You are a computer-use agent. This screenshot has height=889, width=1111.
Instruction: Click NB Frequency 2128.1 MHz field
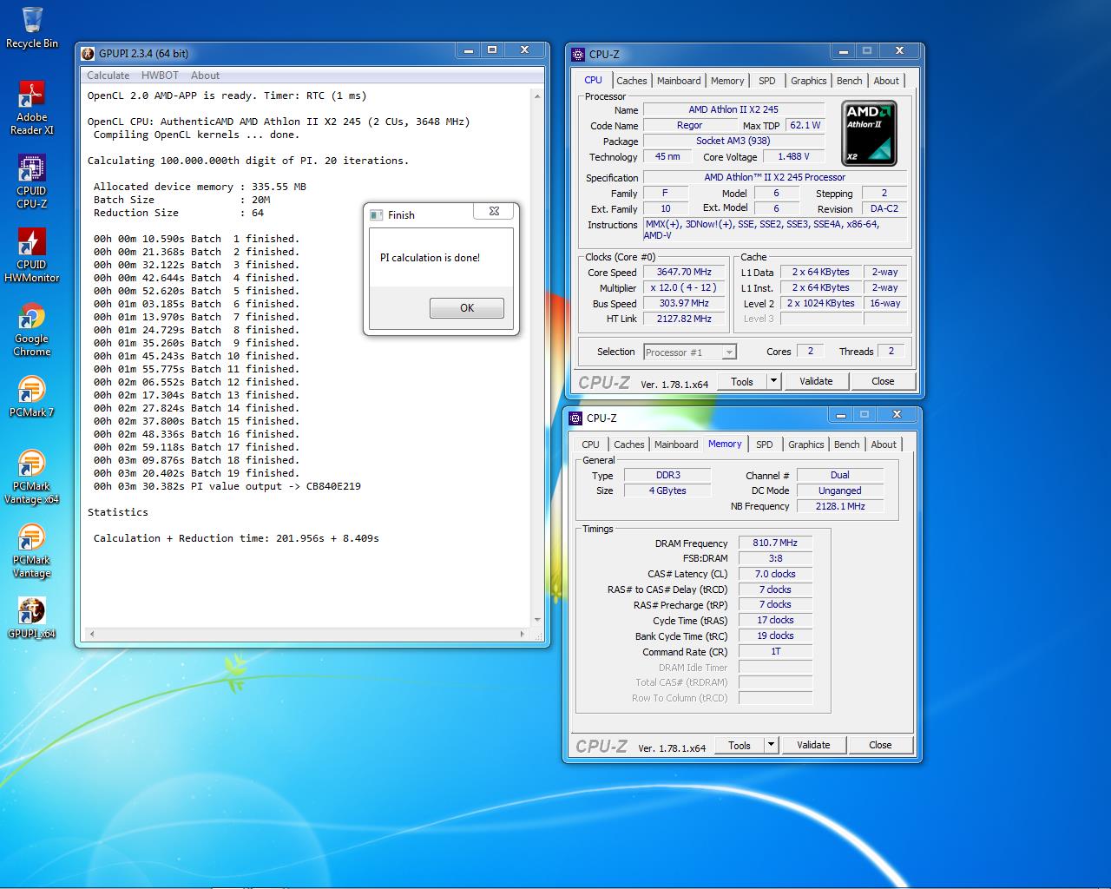(839, 506)
